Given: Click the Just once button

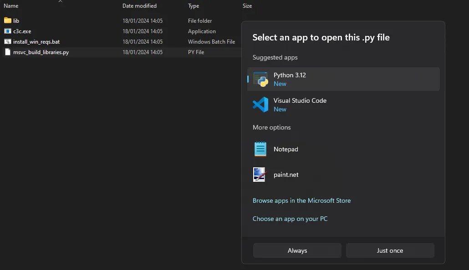Looking at the screenshot, I should [390, 250].
